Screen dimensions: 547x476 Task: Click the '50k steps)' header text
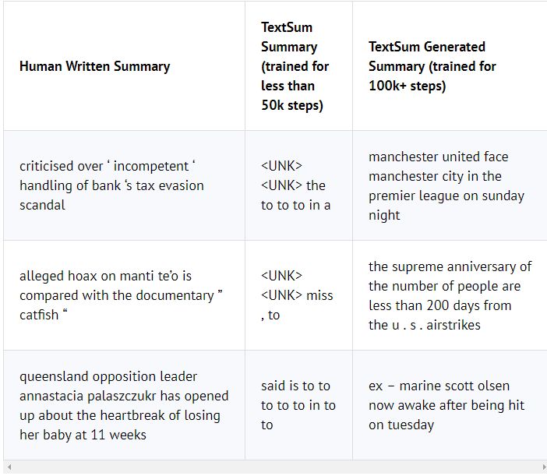click(292, 105)
